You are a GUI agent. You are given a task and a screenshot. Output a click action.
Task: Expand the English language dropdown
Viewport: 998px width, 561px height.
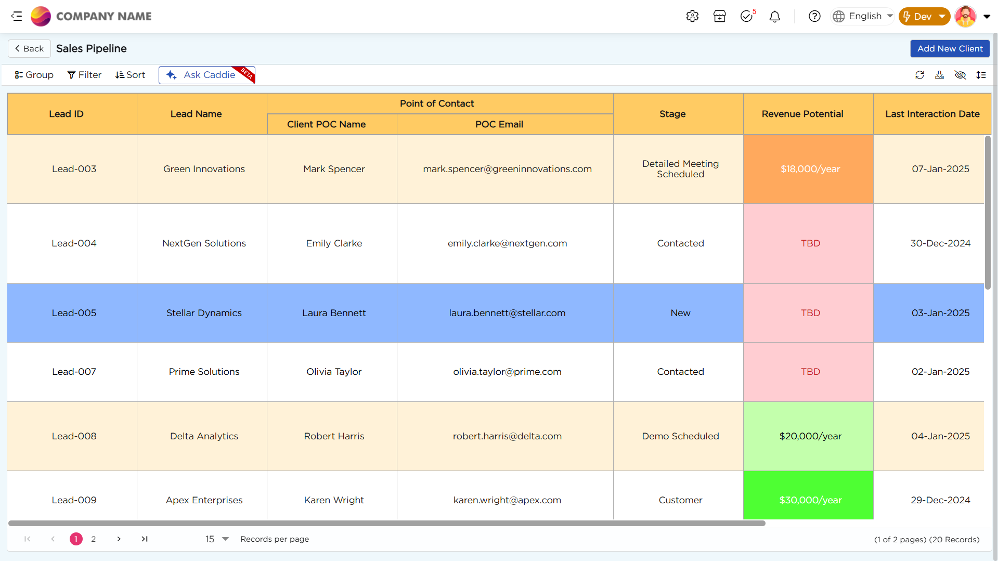[862, 16]
